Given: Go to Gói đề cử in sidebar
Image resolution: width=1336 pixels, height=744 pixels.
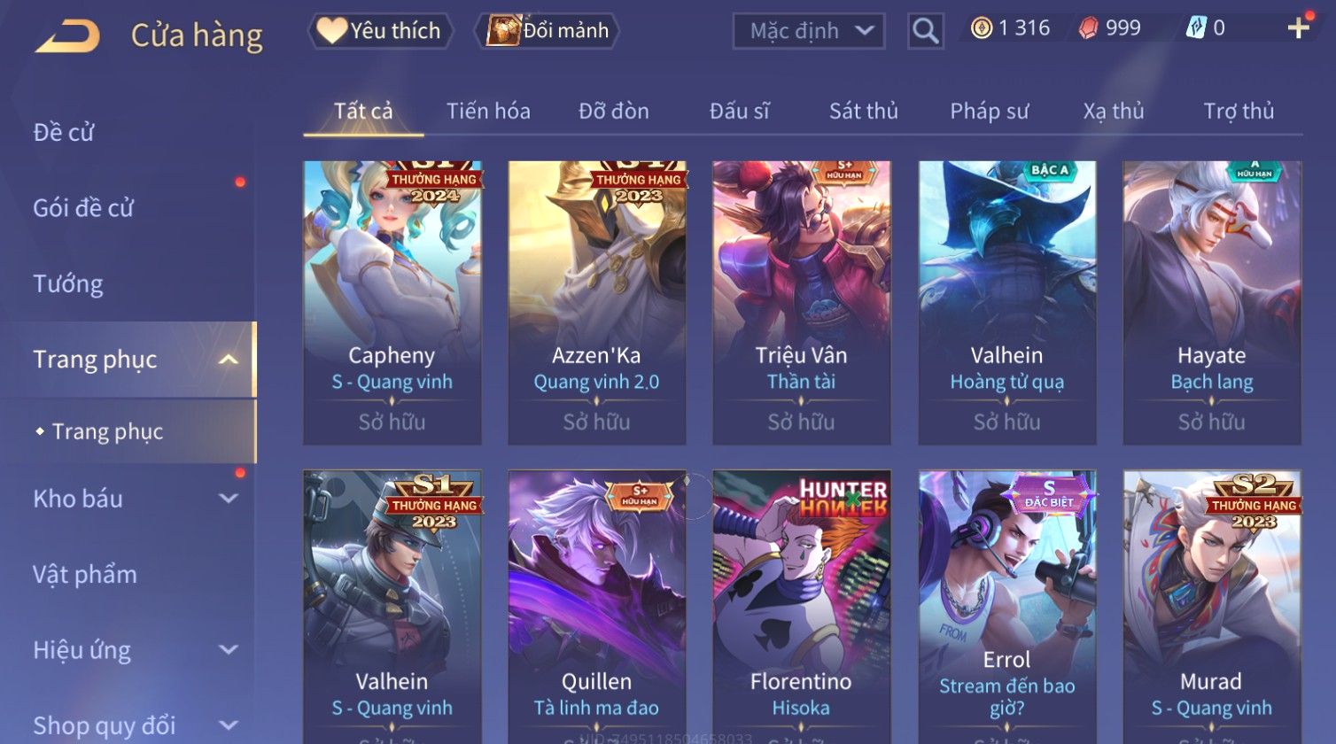Looking at the screenshot, I should 83,208.
